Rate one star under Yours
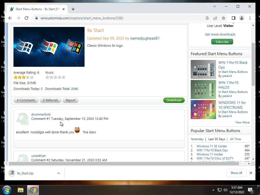 pyautogui.click(x=47, y=77)
